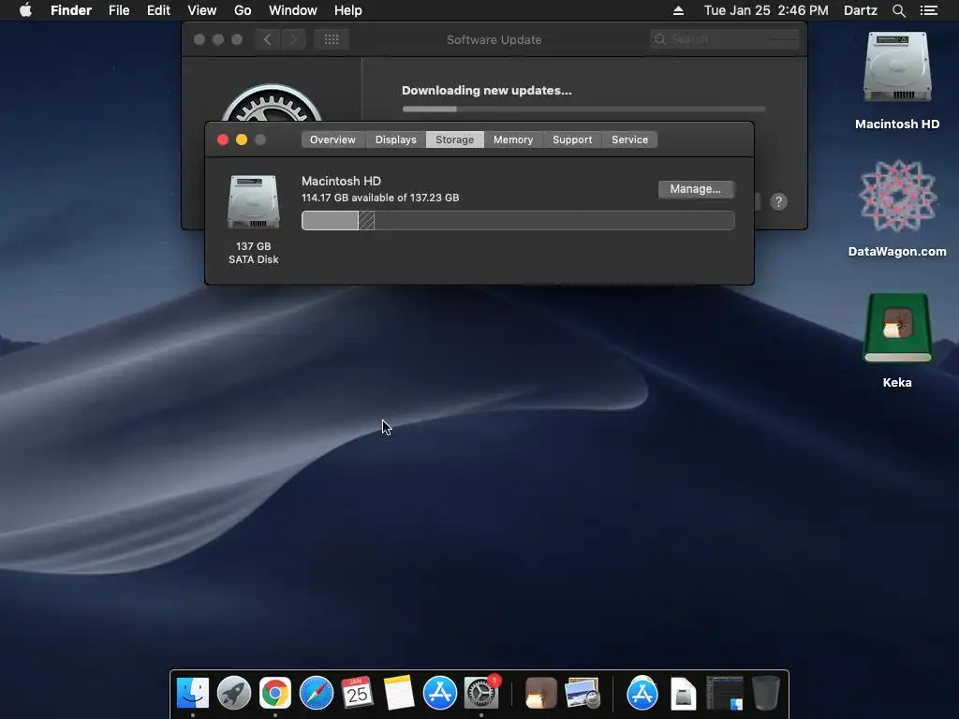Open Keka app icon in dock

(540, 694)
